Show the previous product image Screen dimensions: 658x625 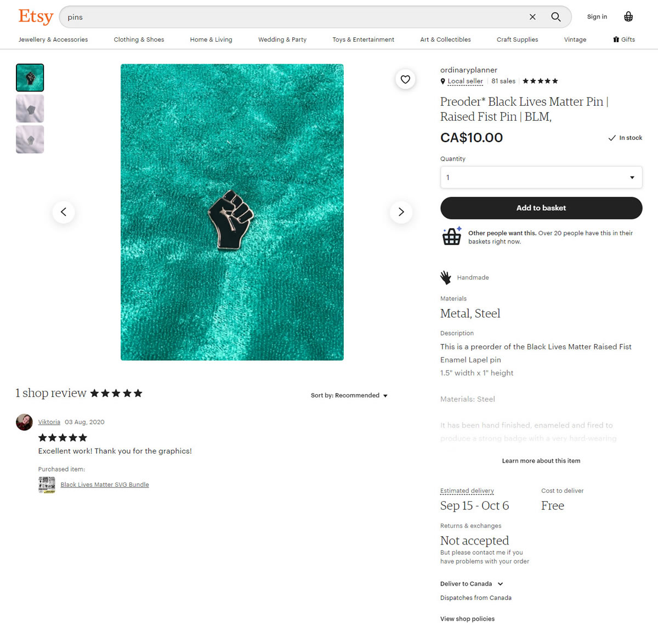[64, 212]
